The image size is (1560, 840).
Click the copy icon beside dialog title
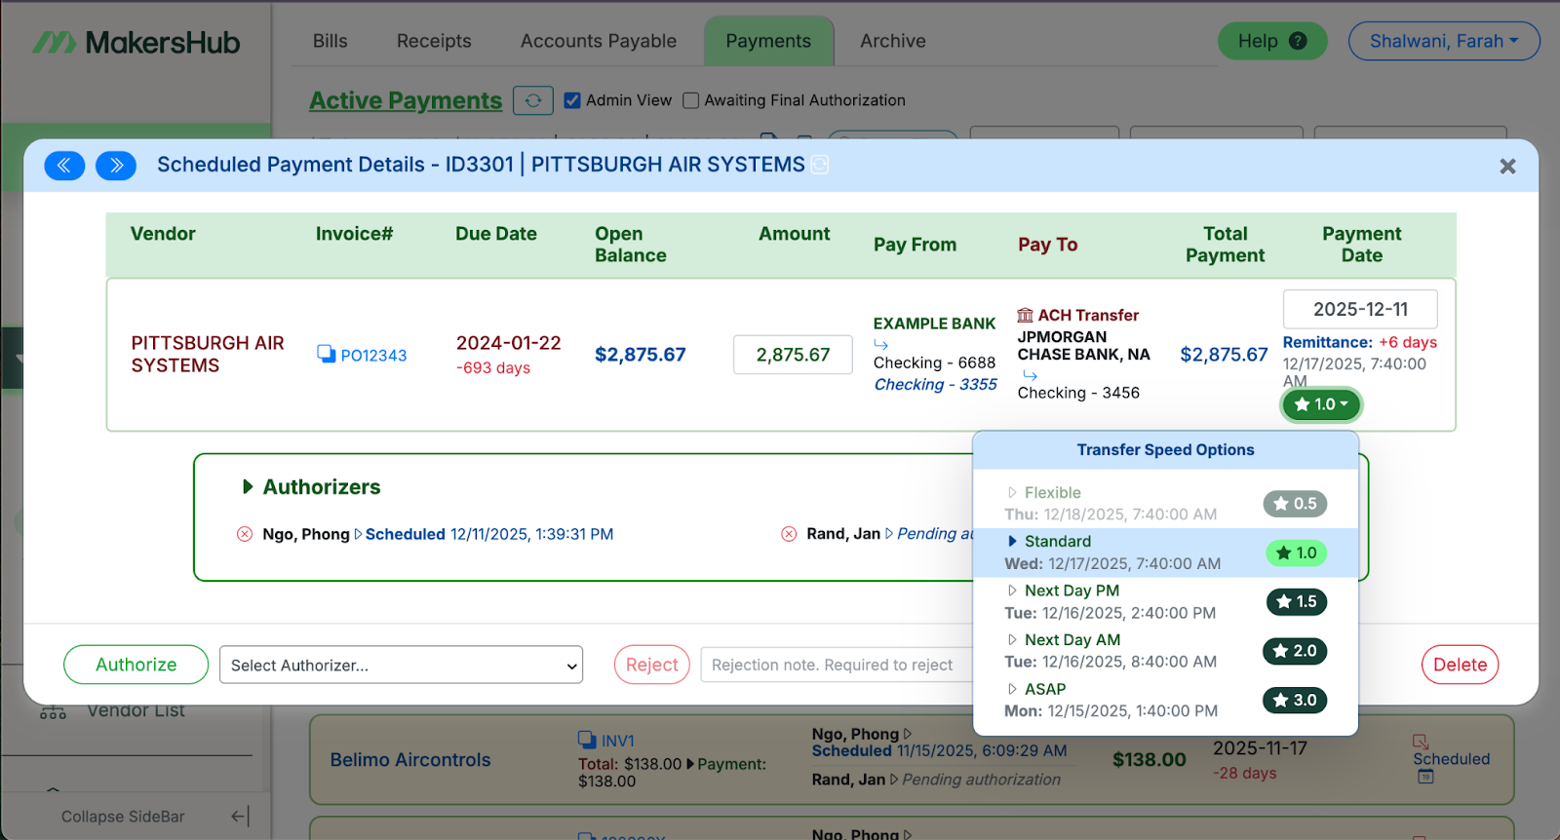coord(820,165)
